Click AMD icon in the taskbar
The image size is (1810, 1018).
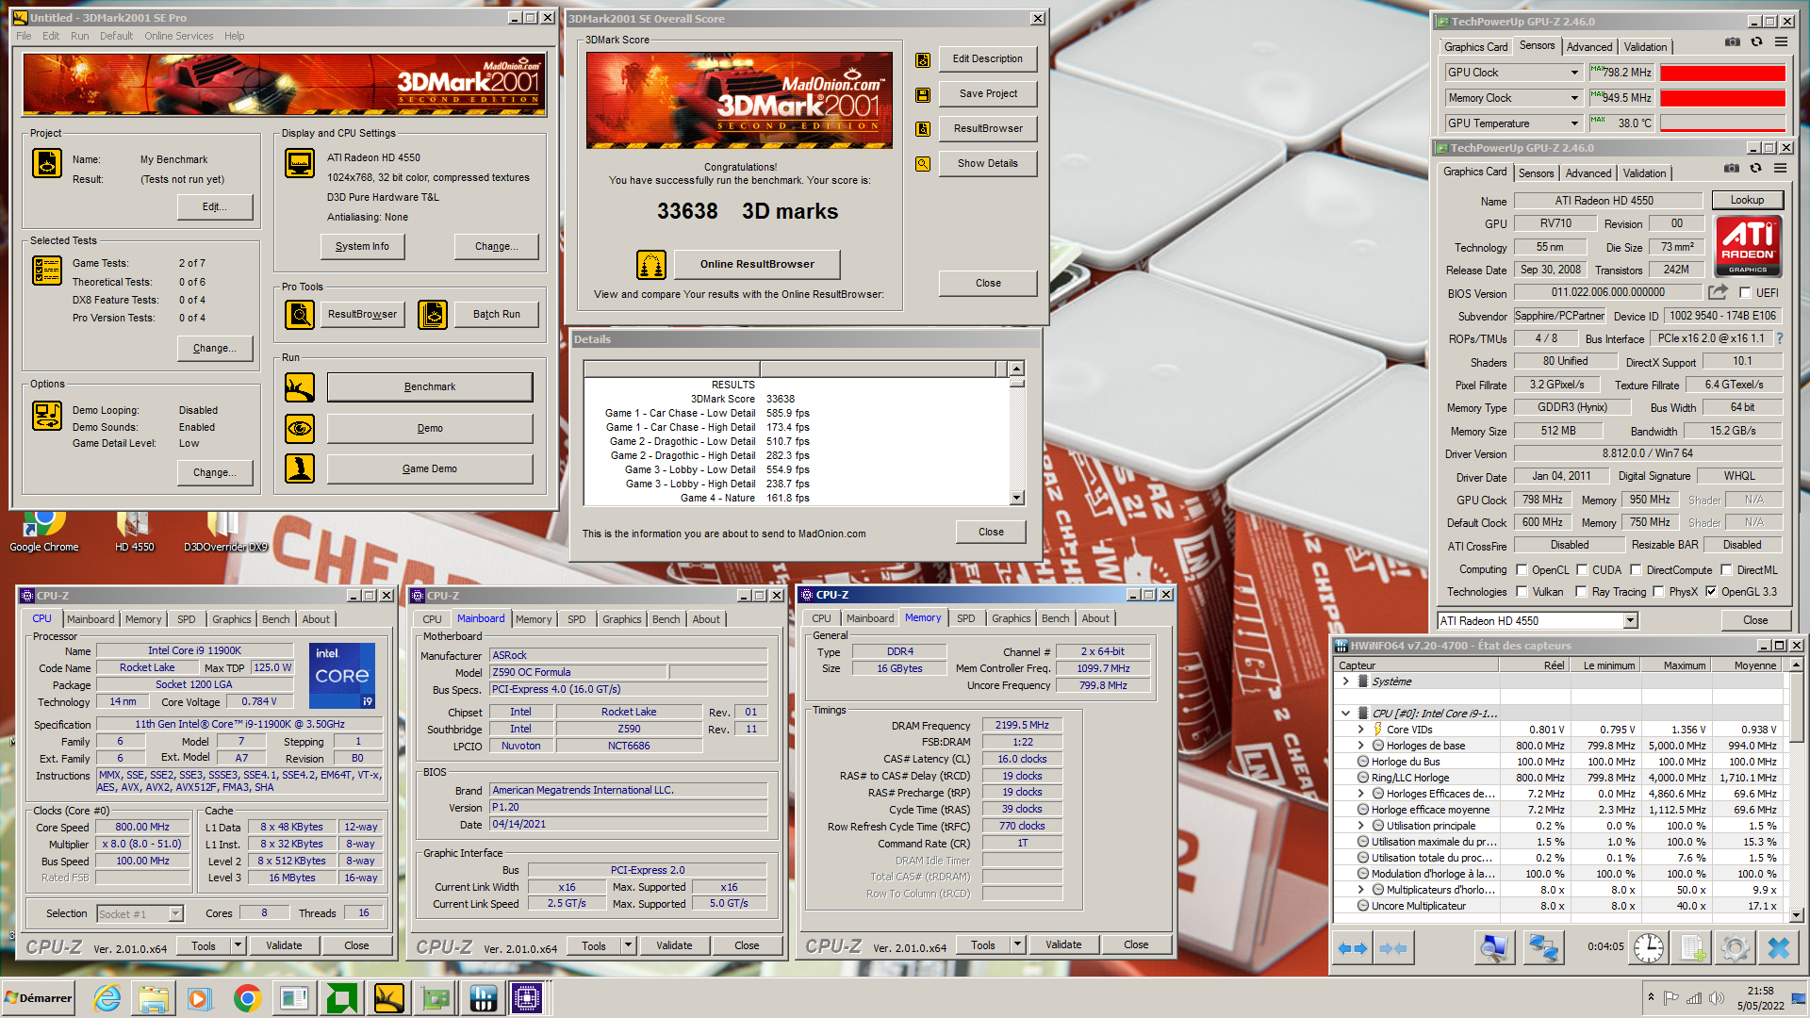coord(342,998)
